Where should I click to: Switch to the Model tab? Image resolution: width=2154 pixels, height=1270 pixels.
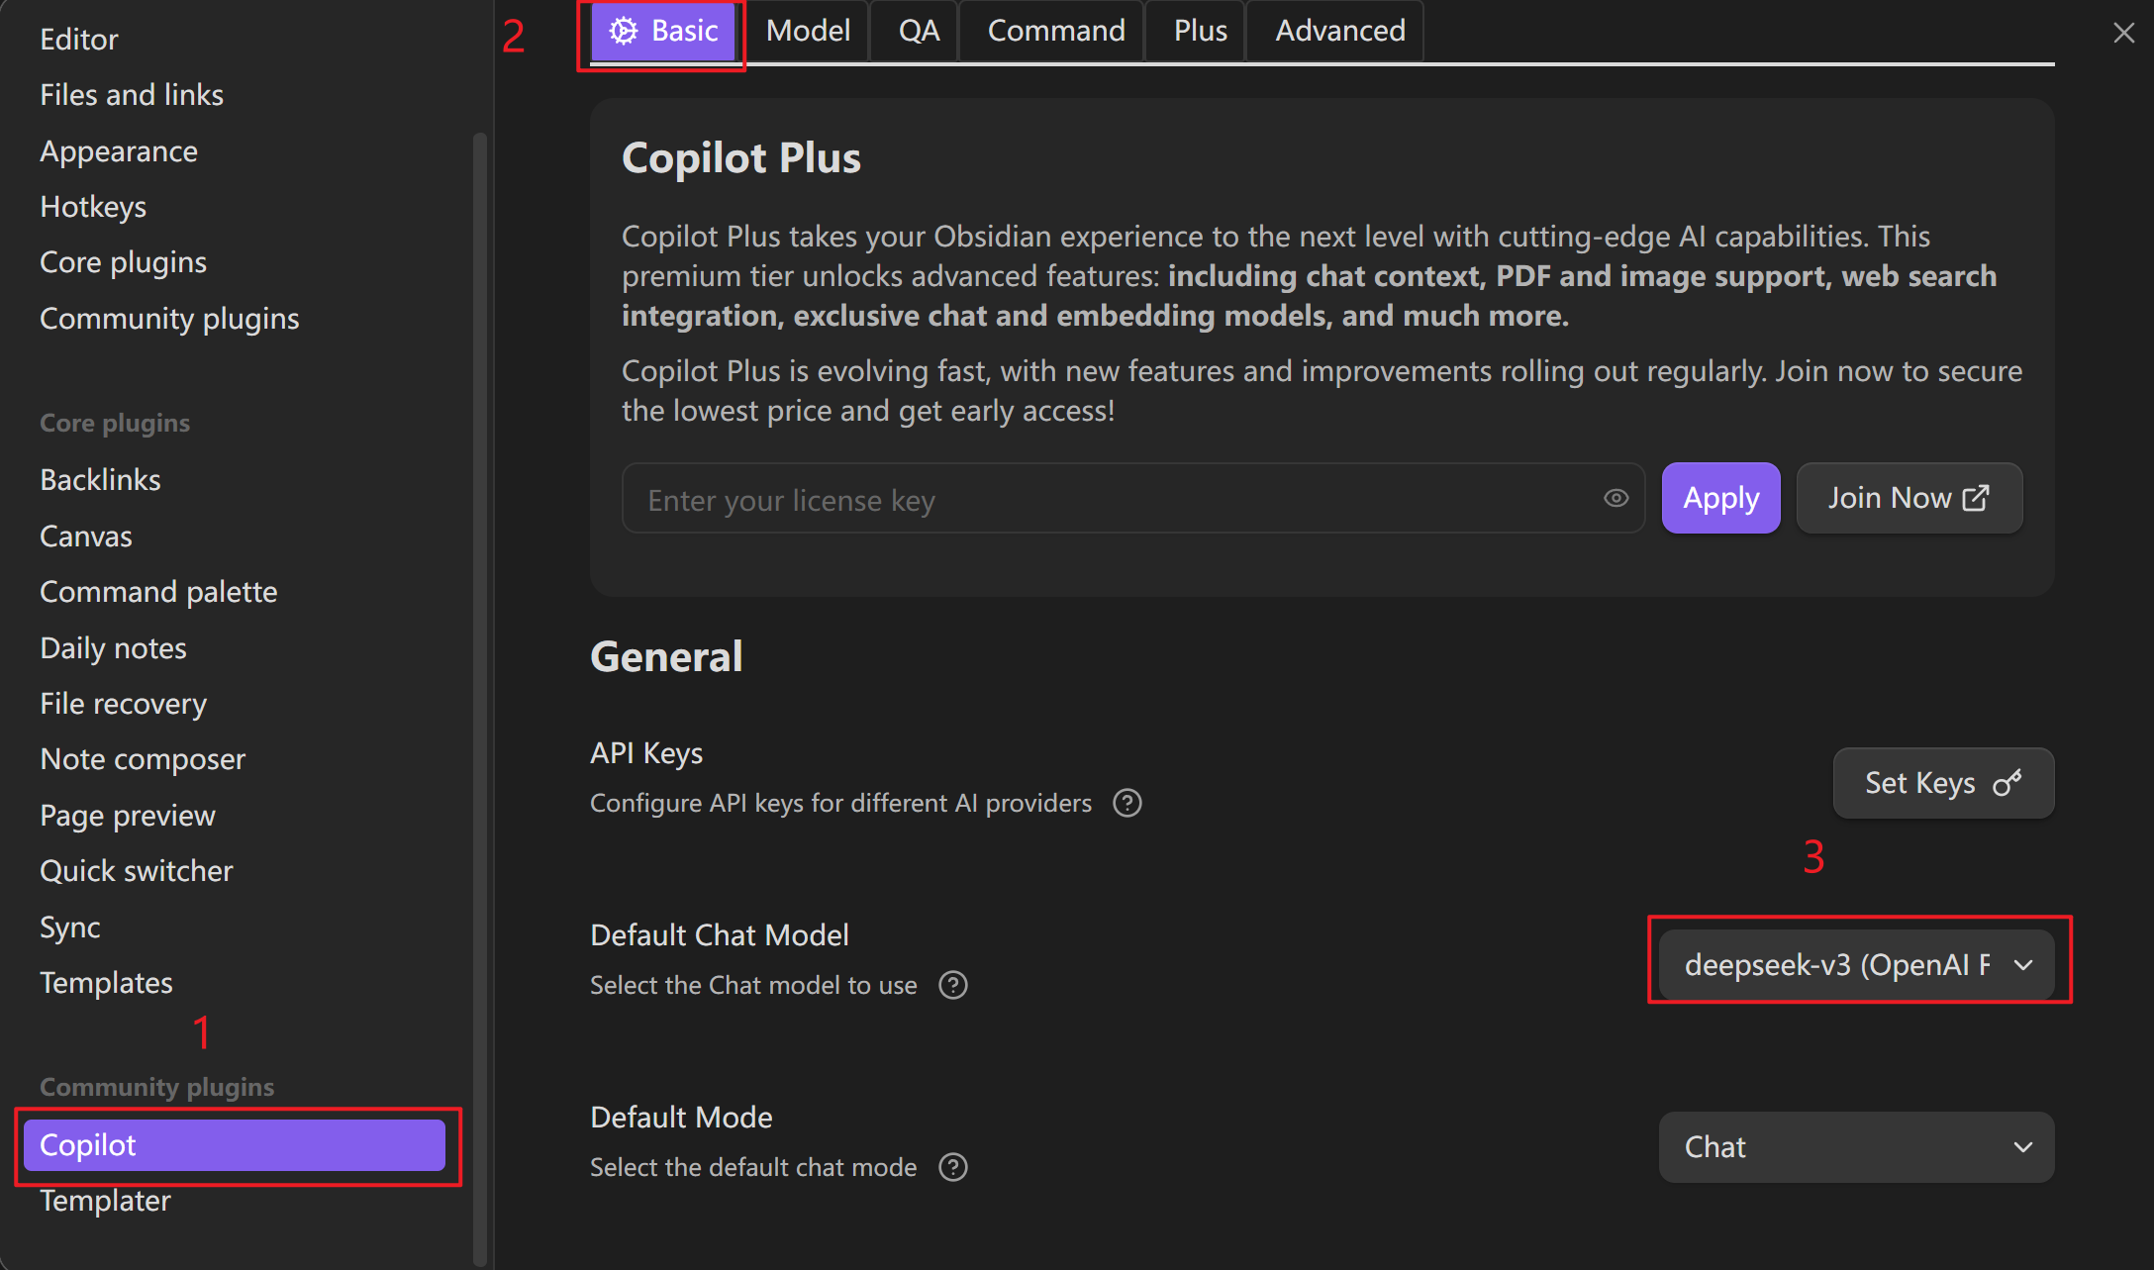[x=807, y=31]
